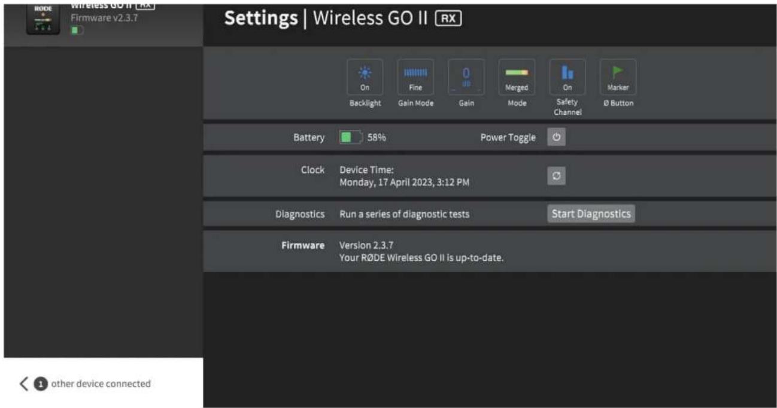This screenshot has width=777, height=408.
Task: Sync the device clock time
Action: [x=556, y=176]
